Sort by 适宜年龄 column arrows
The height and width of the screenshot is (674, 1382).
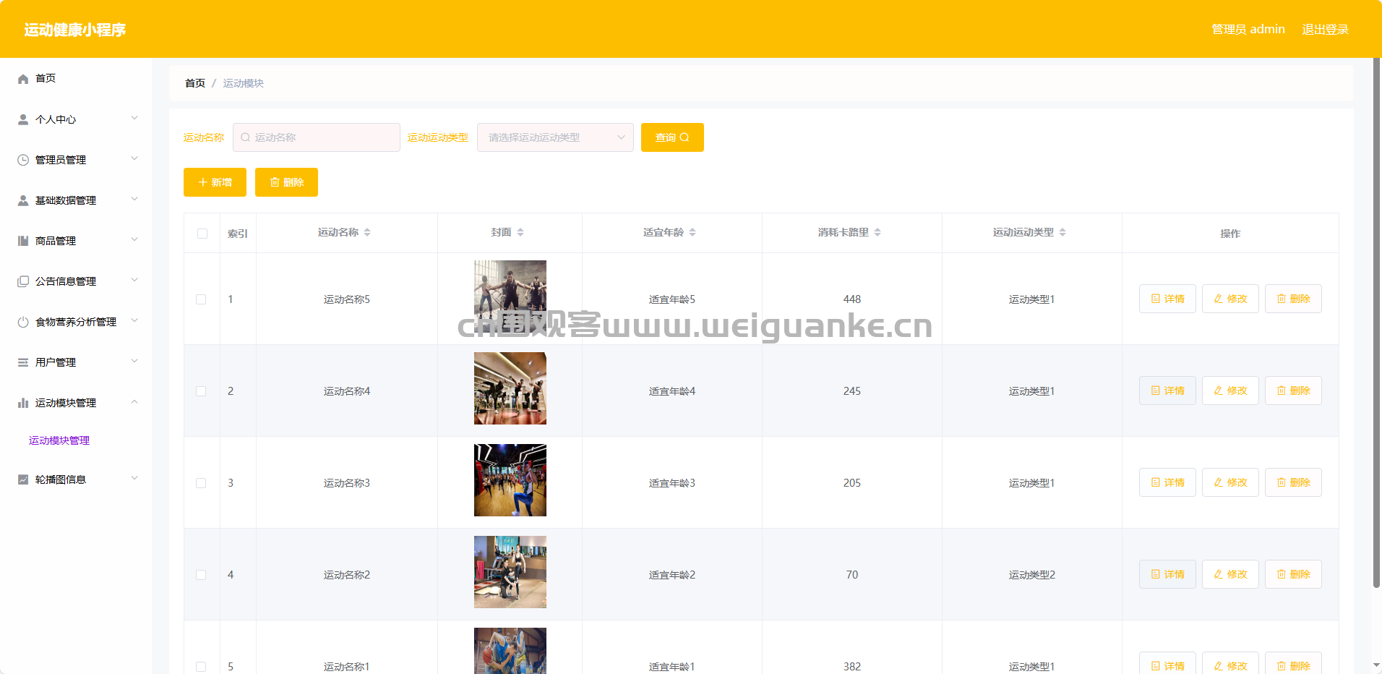point(692,232)
